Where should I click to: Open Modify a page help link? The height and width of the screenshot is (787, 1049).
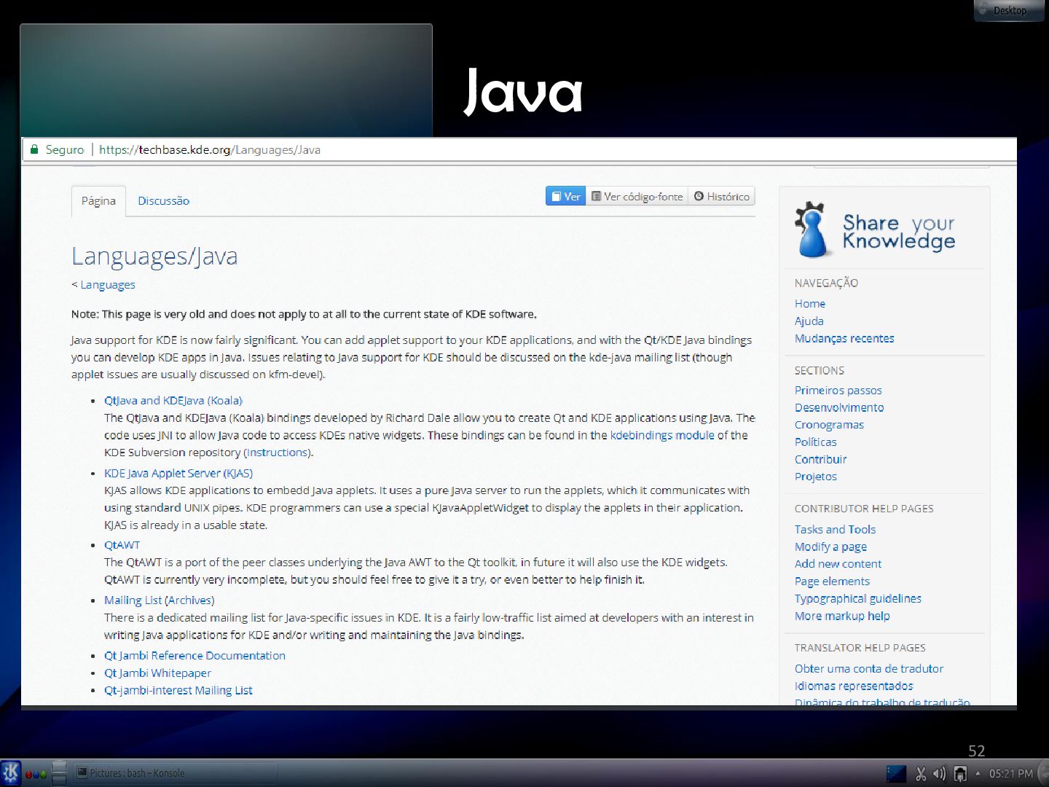831,547
